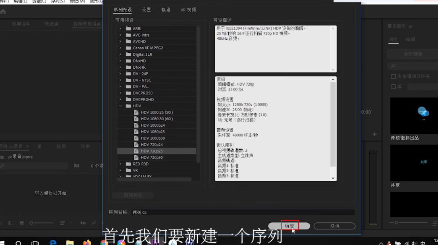This screenshot has height=245, width=438.
Task: Switch Project panel to icon view
Action: click(x=22, y=223)
